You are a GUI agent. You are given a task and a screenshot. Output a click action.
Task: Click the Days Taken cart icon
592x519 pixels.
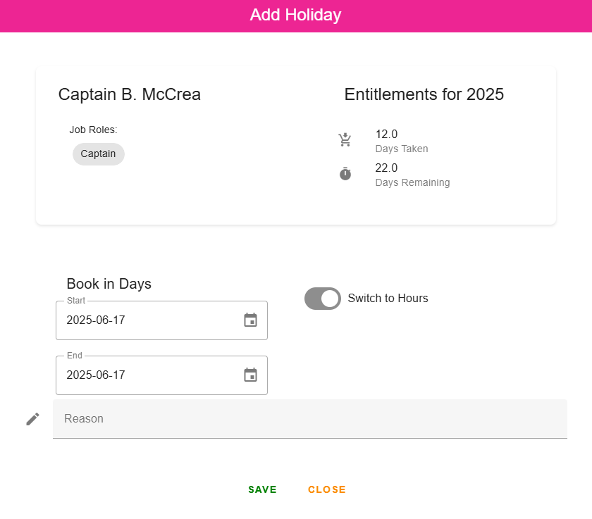(345, 139)
